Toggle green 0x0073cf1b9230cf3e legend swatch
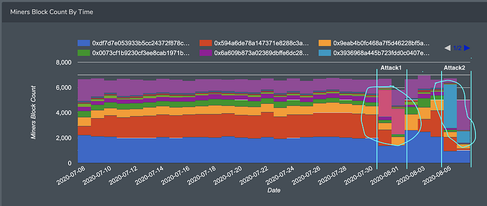 [x=84, y=53]
